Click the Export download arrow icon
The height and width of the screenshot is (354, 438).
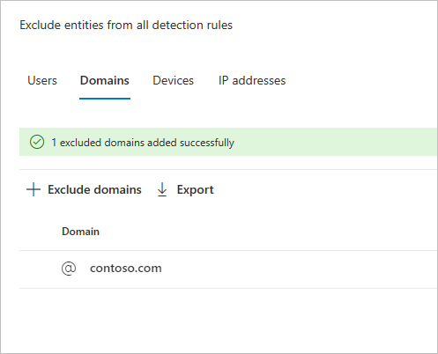pos(162,189)
